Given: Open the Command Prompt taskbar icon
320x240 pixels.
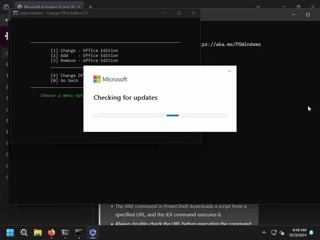Looking at the screenshot, I should click(79, 232).
